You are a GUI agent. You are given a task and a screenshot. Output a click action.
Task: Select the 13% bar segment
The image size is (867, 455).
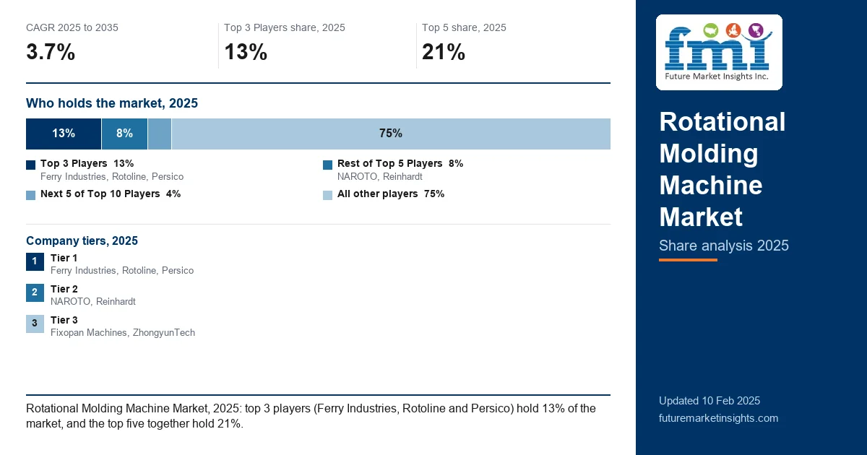[x=64, y=134]
